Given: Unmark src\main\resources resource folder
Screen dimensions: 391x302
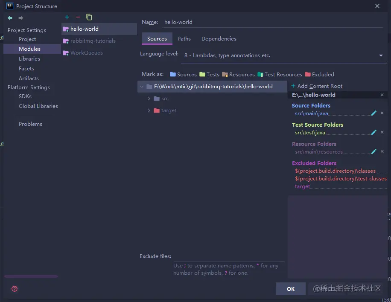Looking at the screenshot, I should point(382,151).
